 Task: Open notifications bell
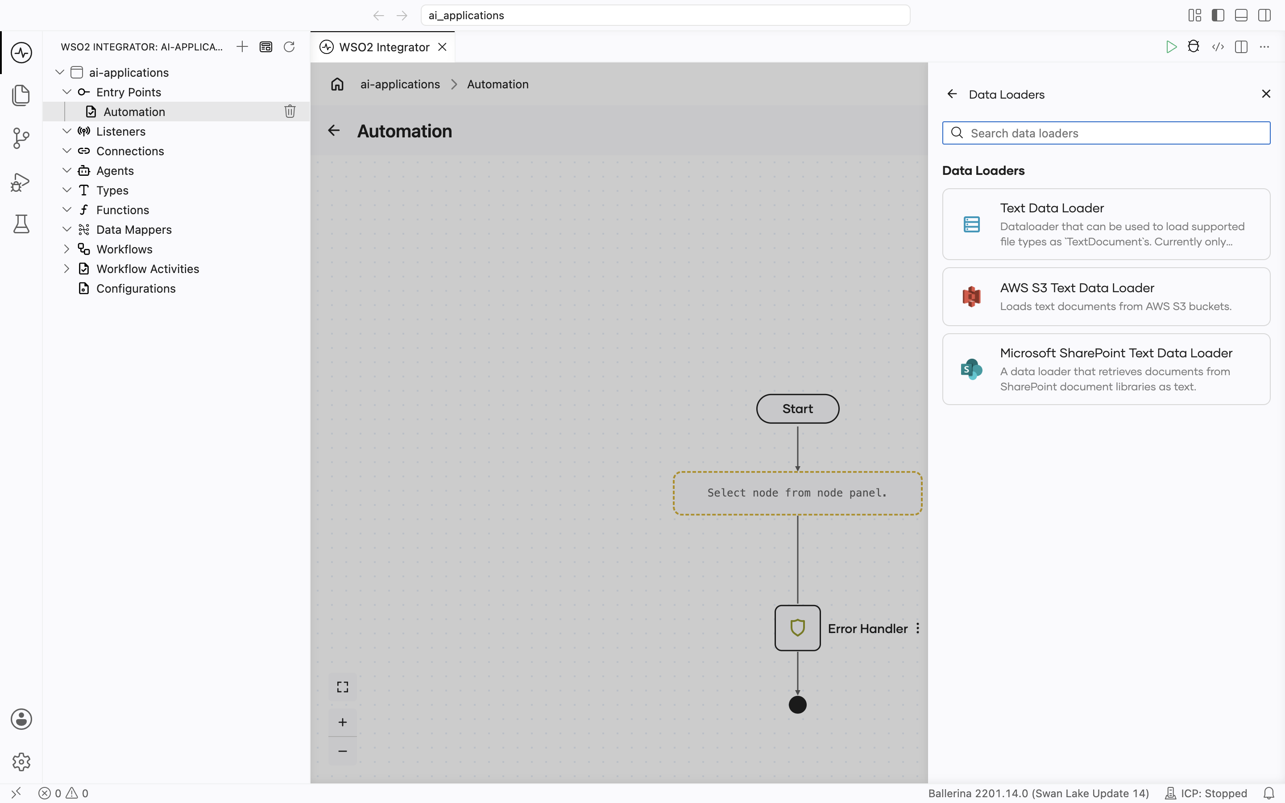point(1268,793)
